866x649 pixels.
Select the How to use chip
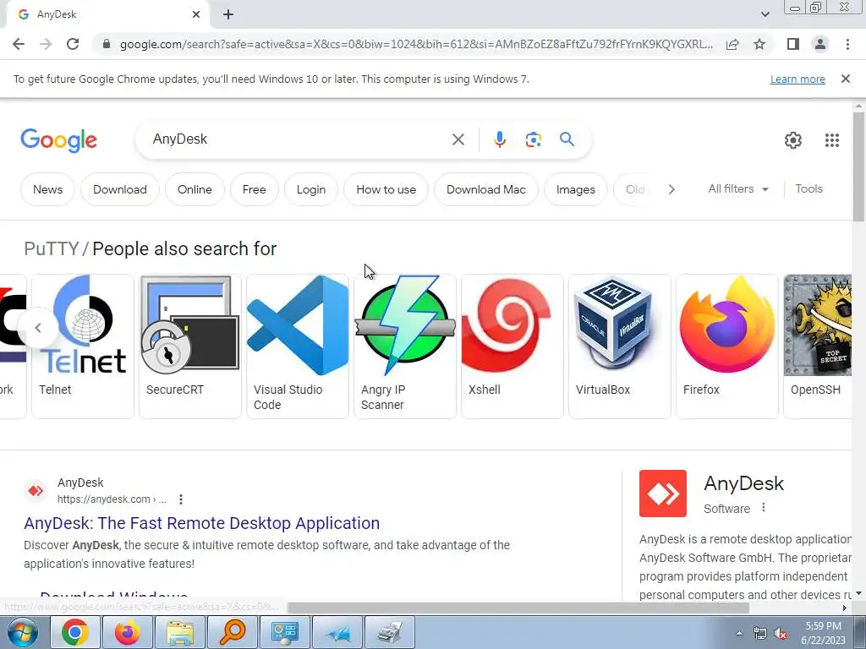(x=386, y=189)
